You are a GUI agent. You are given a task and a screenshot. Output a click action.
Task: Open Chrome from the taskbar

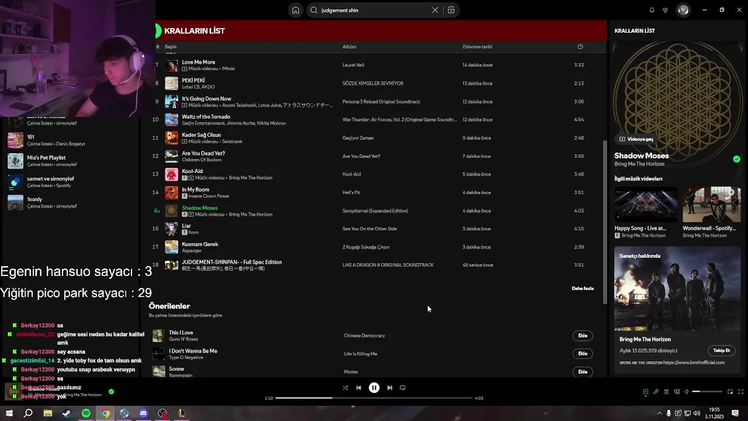[x=105, y=413]
